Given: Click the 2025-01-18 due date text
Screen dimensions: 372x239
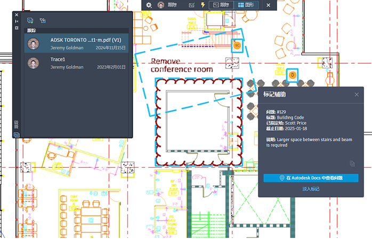Looking at the screenshot, I should (x=296, y=129).
